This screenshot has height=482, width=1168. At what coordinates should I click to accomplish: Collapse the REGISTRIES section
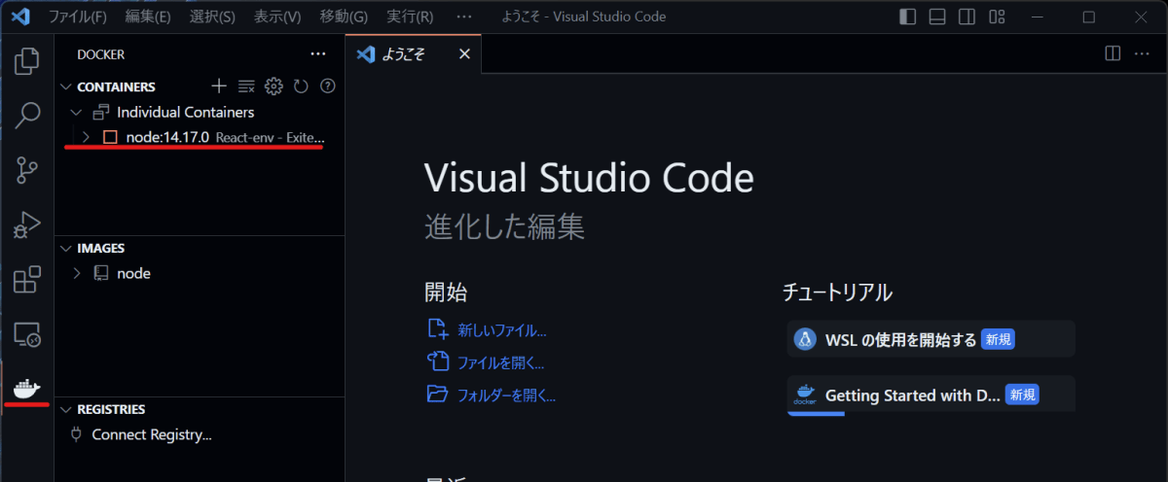pyautogui.click(x=66, y=409)
